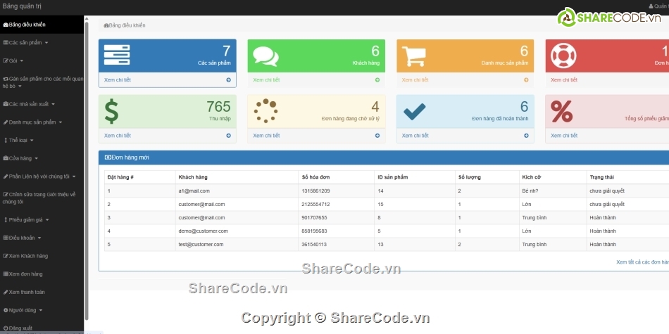Image resolution: width=669 pixels, height=334 pixels.
Task: Click Đăng xuất in sidebar
Action: click(x=42, y=328)
